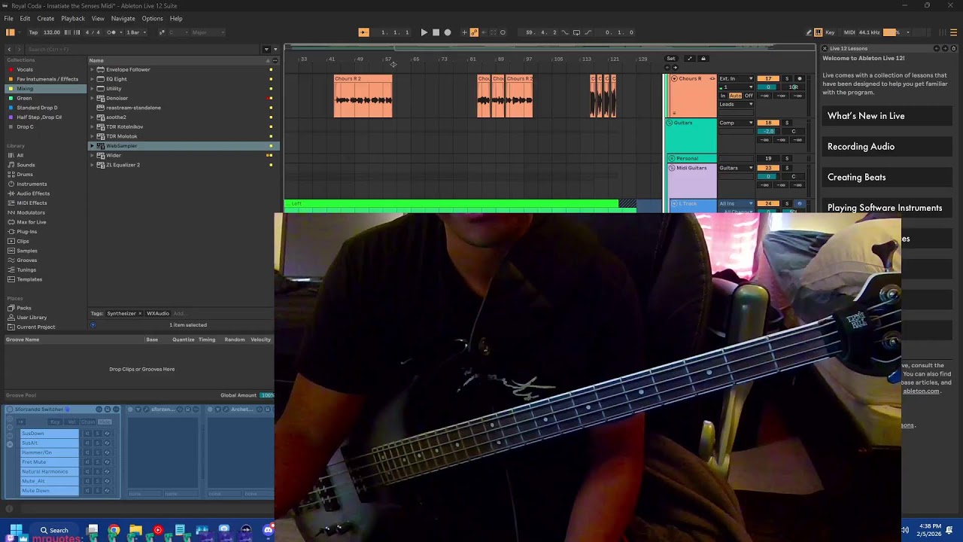Expand the TDR Kotelnikov entry
Viewport: 963px width, 542px height.
click(x=93, y=126)
